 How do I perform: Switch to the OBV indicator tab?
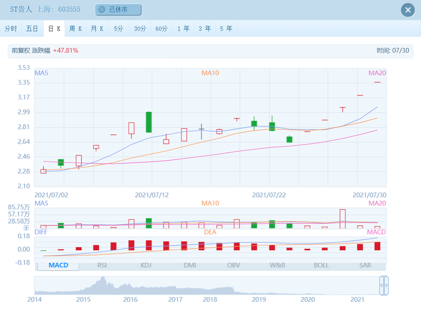tap(234, 266)
